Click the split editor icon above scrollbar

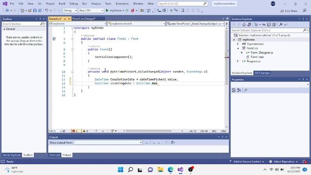tap(226, 24)
